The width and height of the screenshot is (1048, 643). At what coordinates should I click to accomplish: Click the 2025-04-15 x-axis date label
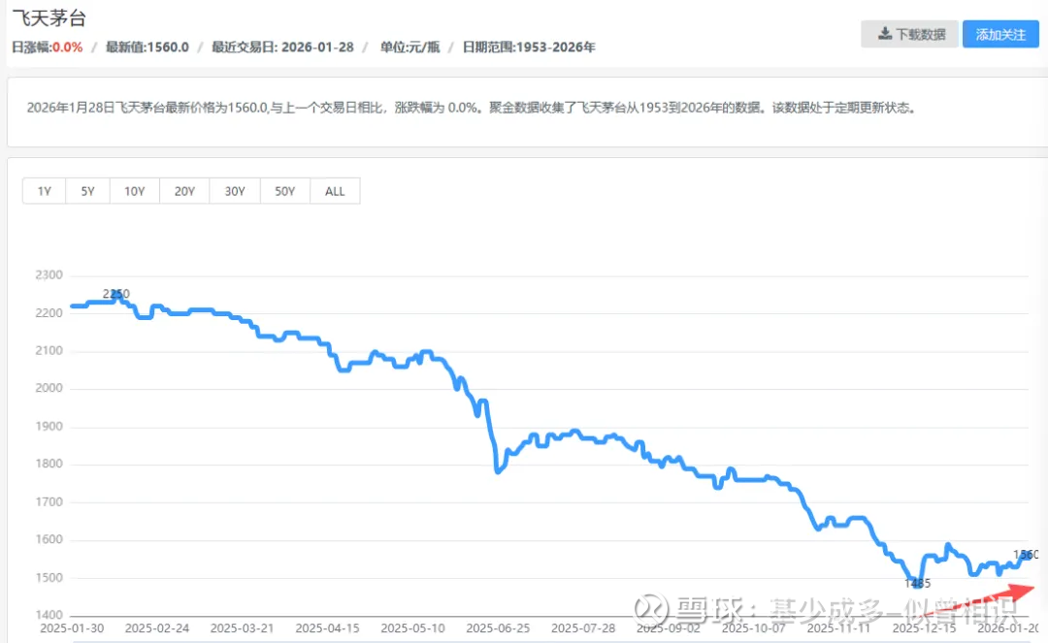coord(328,628)
